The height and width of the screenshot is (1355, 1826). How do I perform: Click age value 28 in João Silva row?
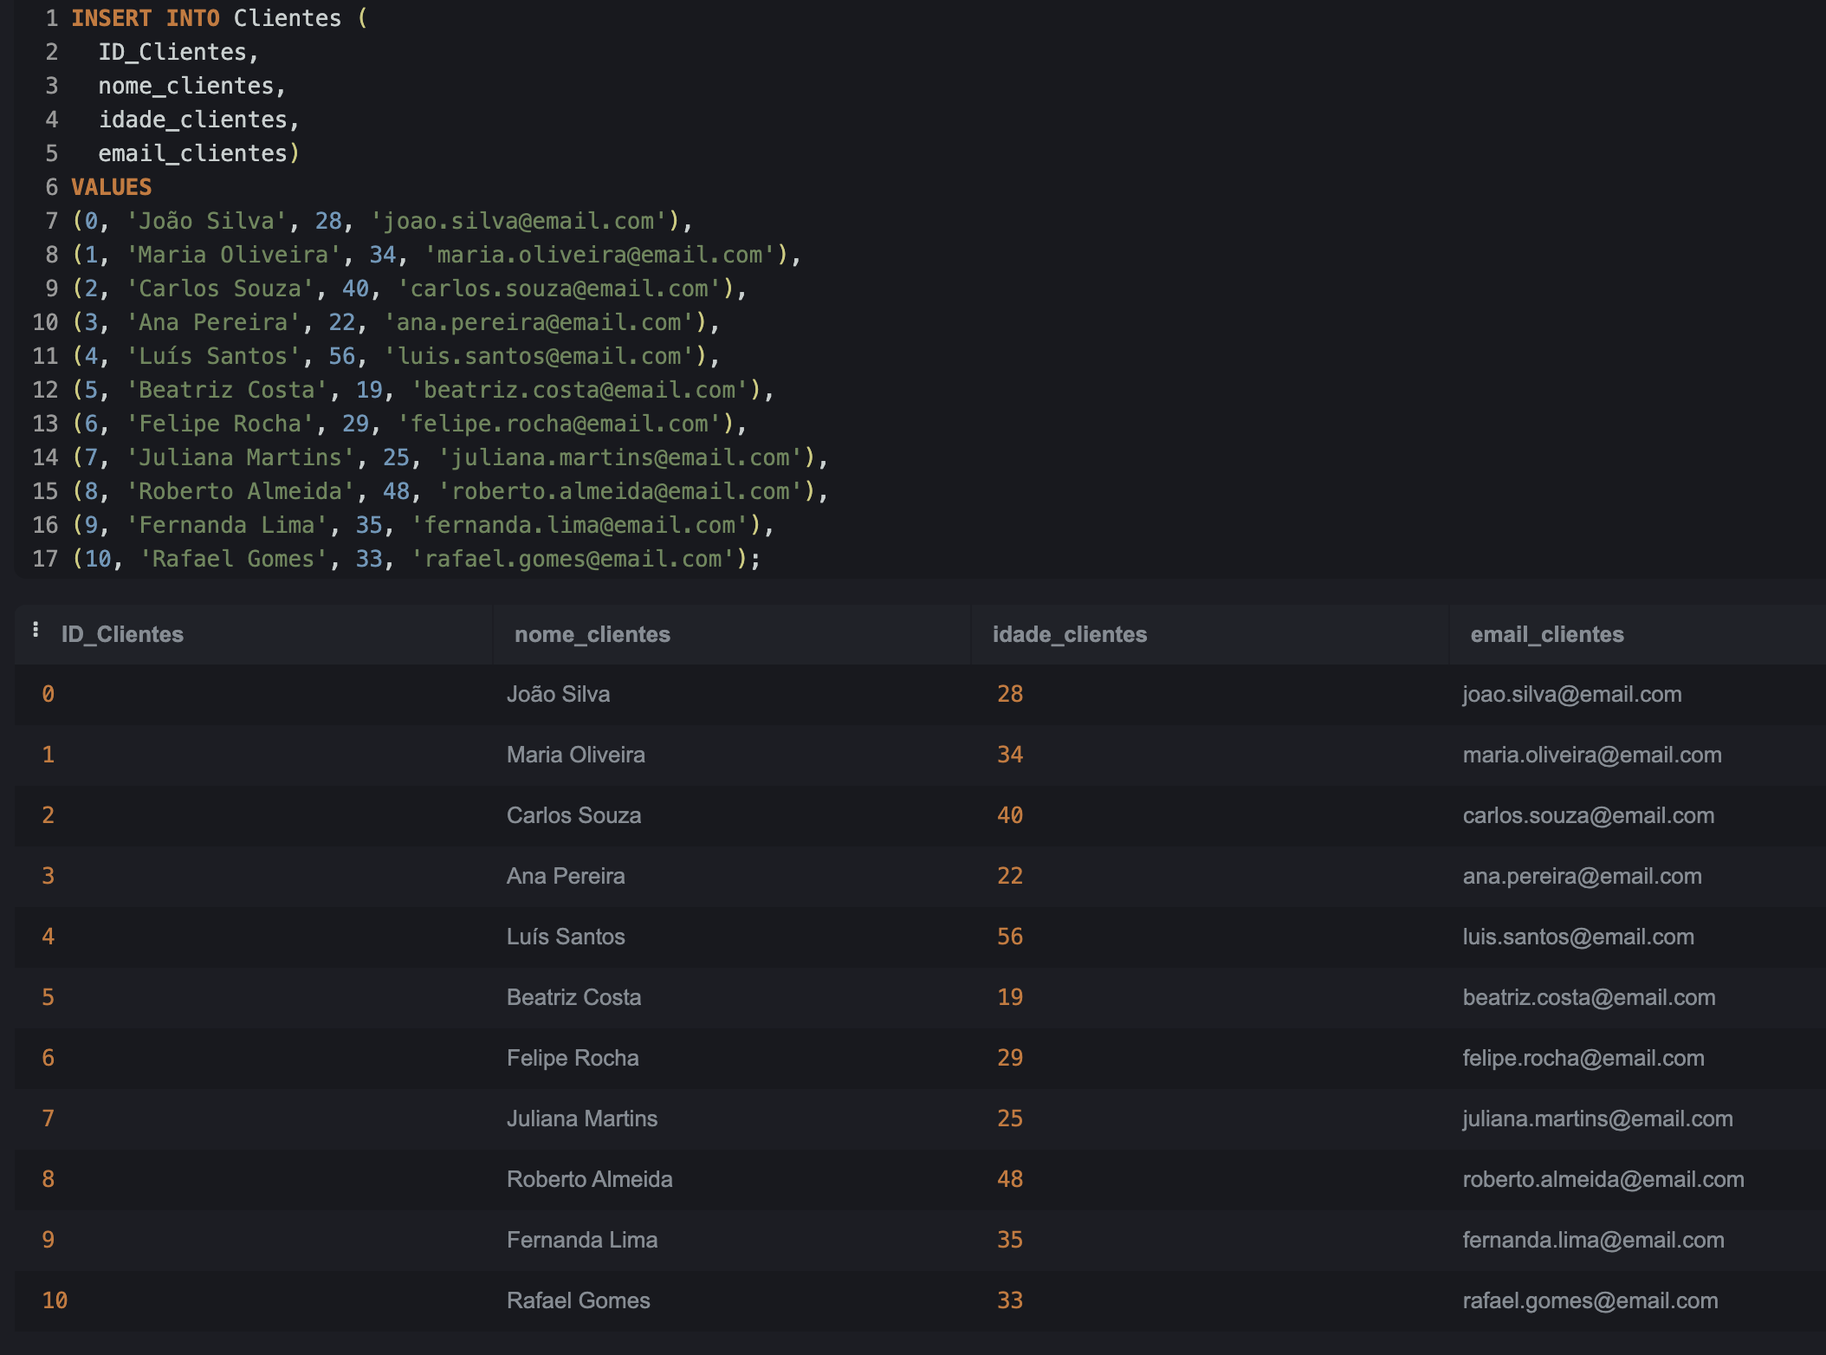1010,694
